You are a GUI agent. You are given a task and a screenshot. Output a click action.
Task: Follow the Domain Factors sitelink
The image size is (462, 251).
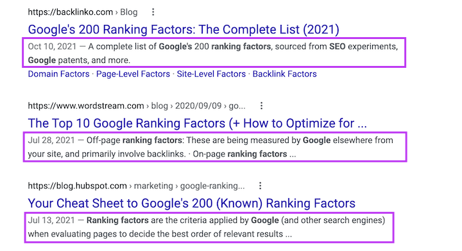58,74
